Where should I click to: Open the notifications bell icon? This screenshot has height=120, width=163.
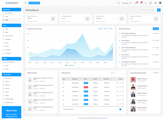141,3
